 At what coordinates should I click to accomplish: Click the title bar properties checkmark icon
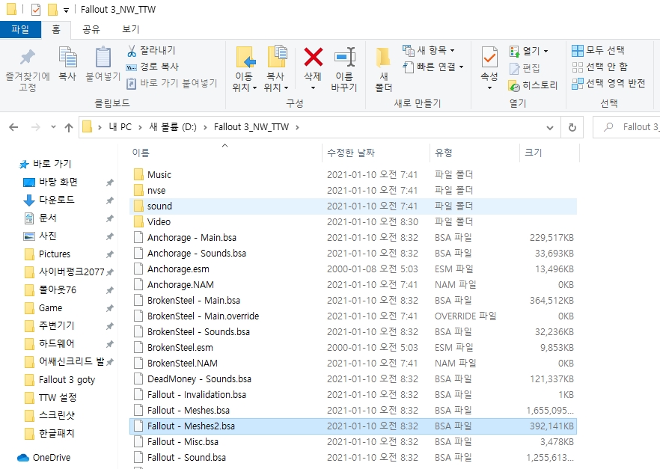(36, 9)
